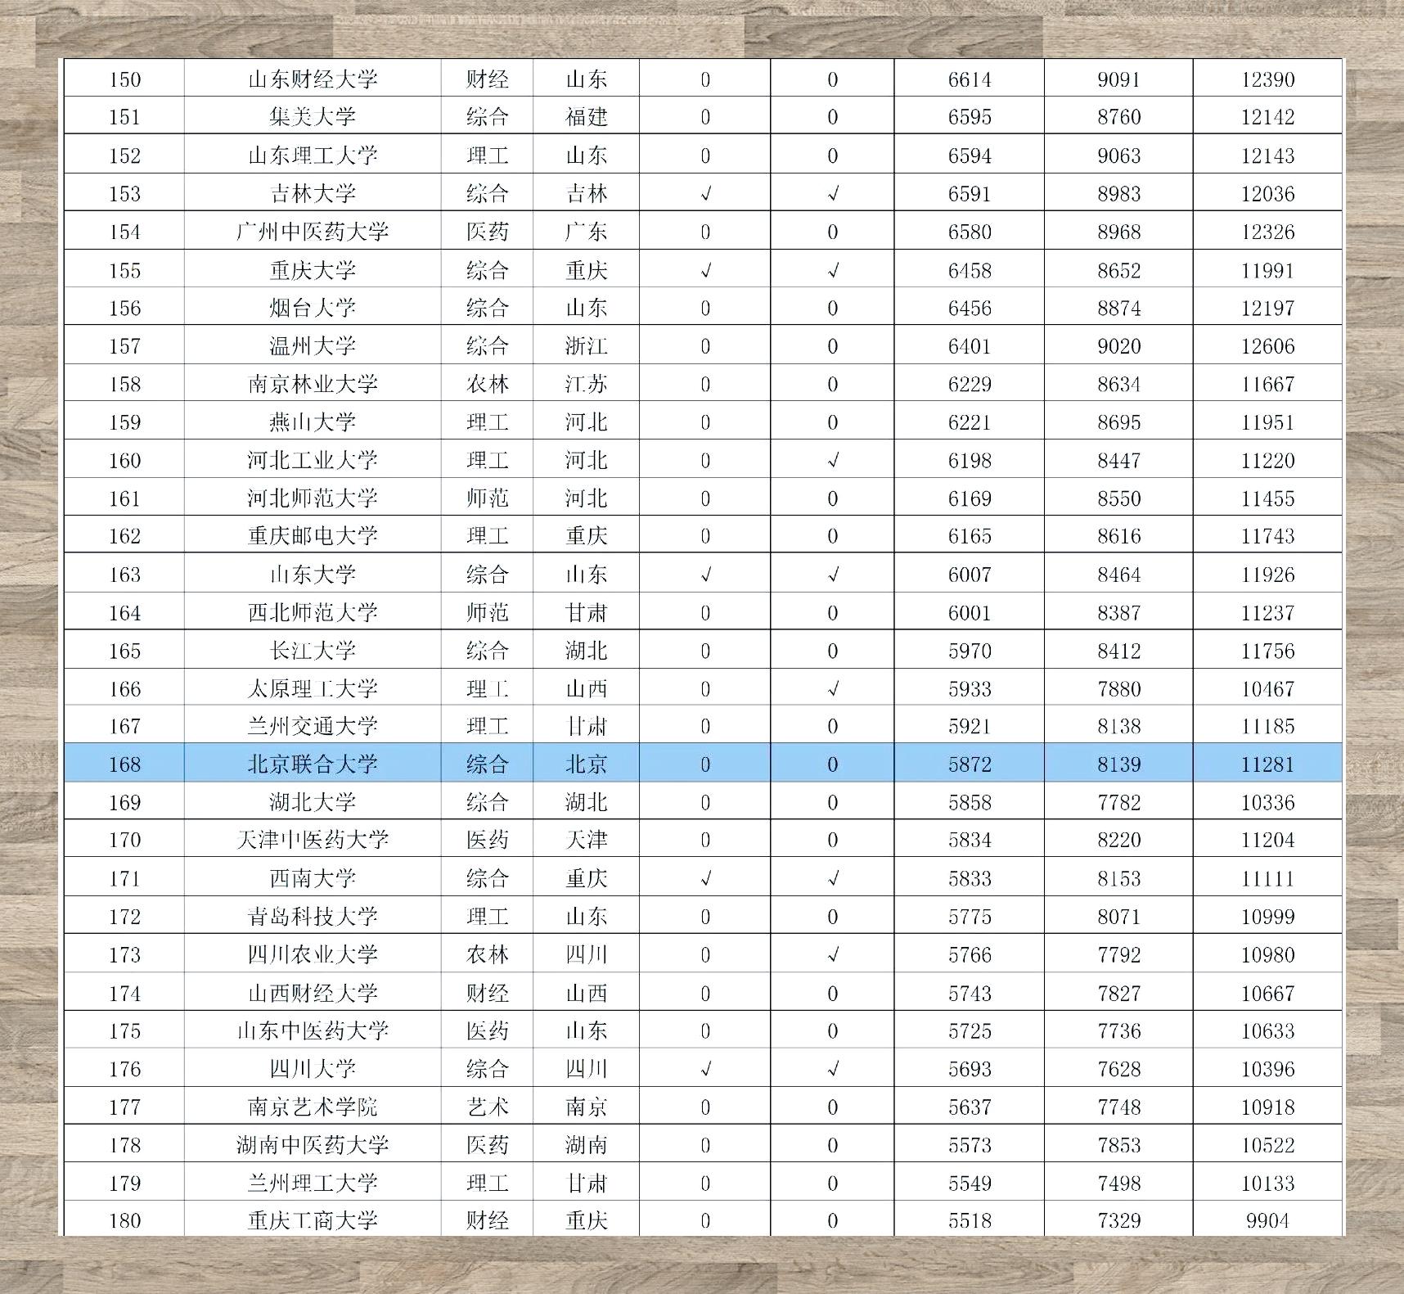Click the cell "西北师范大学"
1404x1294 pixels.
point(313,612)
